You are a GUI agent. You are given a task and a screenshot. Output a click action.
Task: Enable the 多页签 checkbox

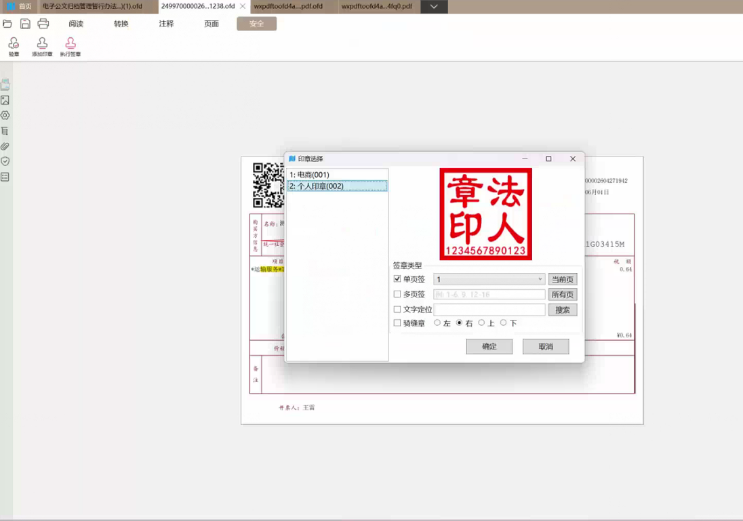pyautogui.click(x=397, y=294)
